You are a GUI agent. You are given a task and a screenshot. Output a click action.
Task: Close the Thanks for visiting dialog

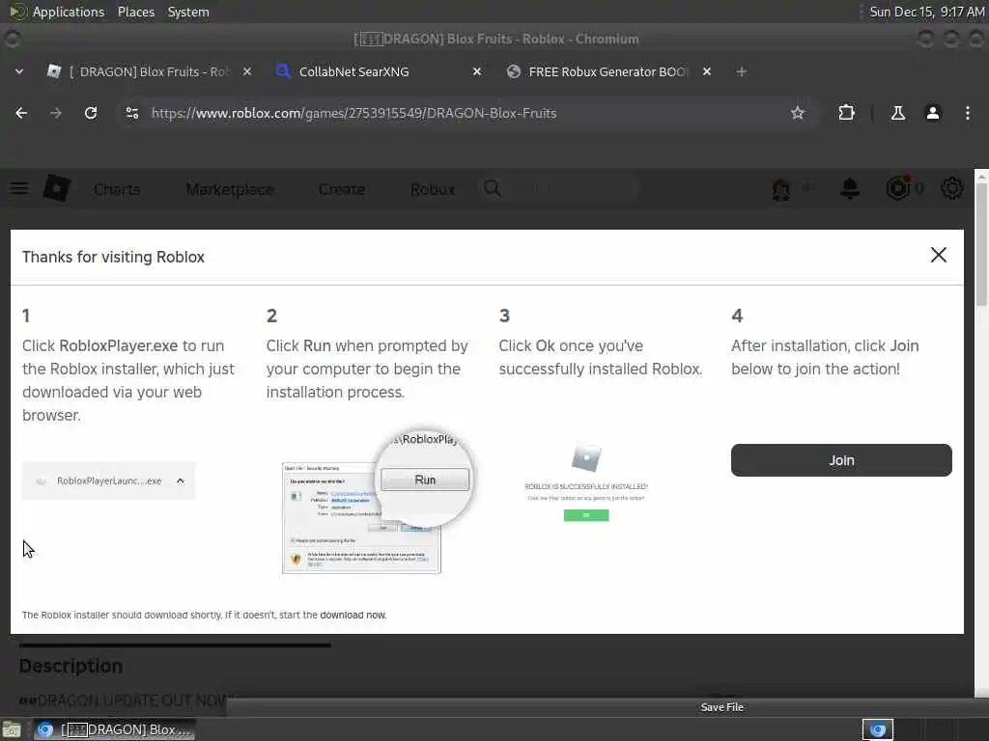click(938, 255)
